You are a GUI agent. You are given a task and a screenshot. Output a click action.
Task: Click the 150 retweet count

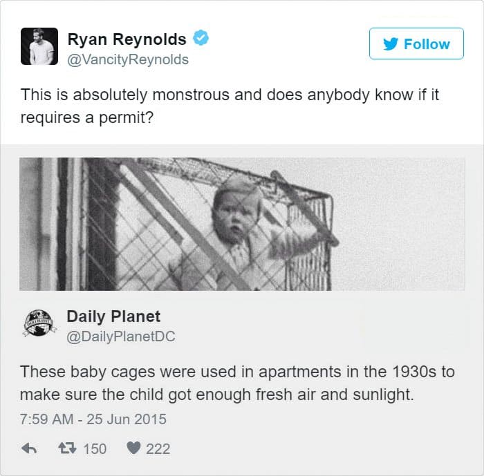[x=95, y=448]
